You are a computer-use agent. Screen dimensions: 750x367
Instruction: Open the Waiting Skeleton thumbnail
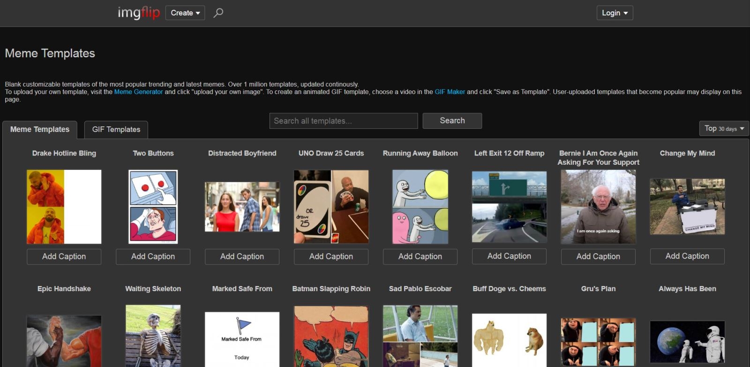coord(153,336)
